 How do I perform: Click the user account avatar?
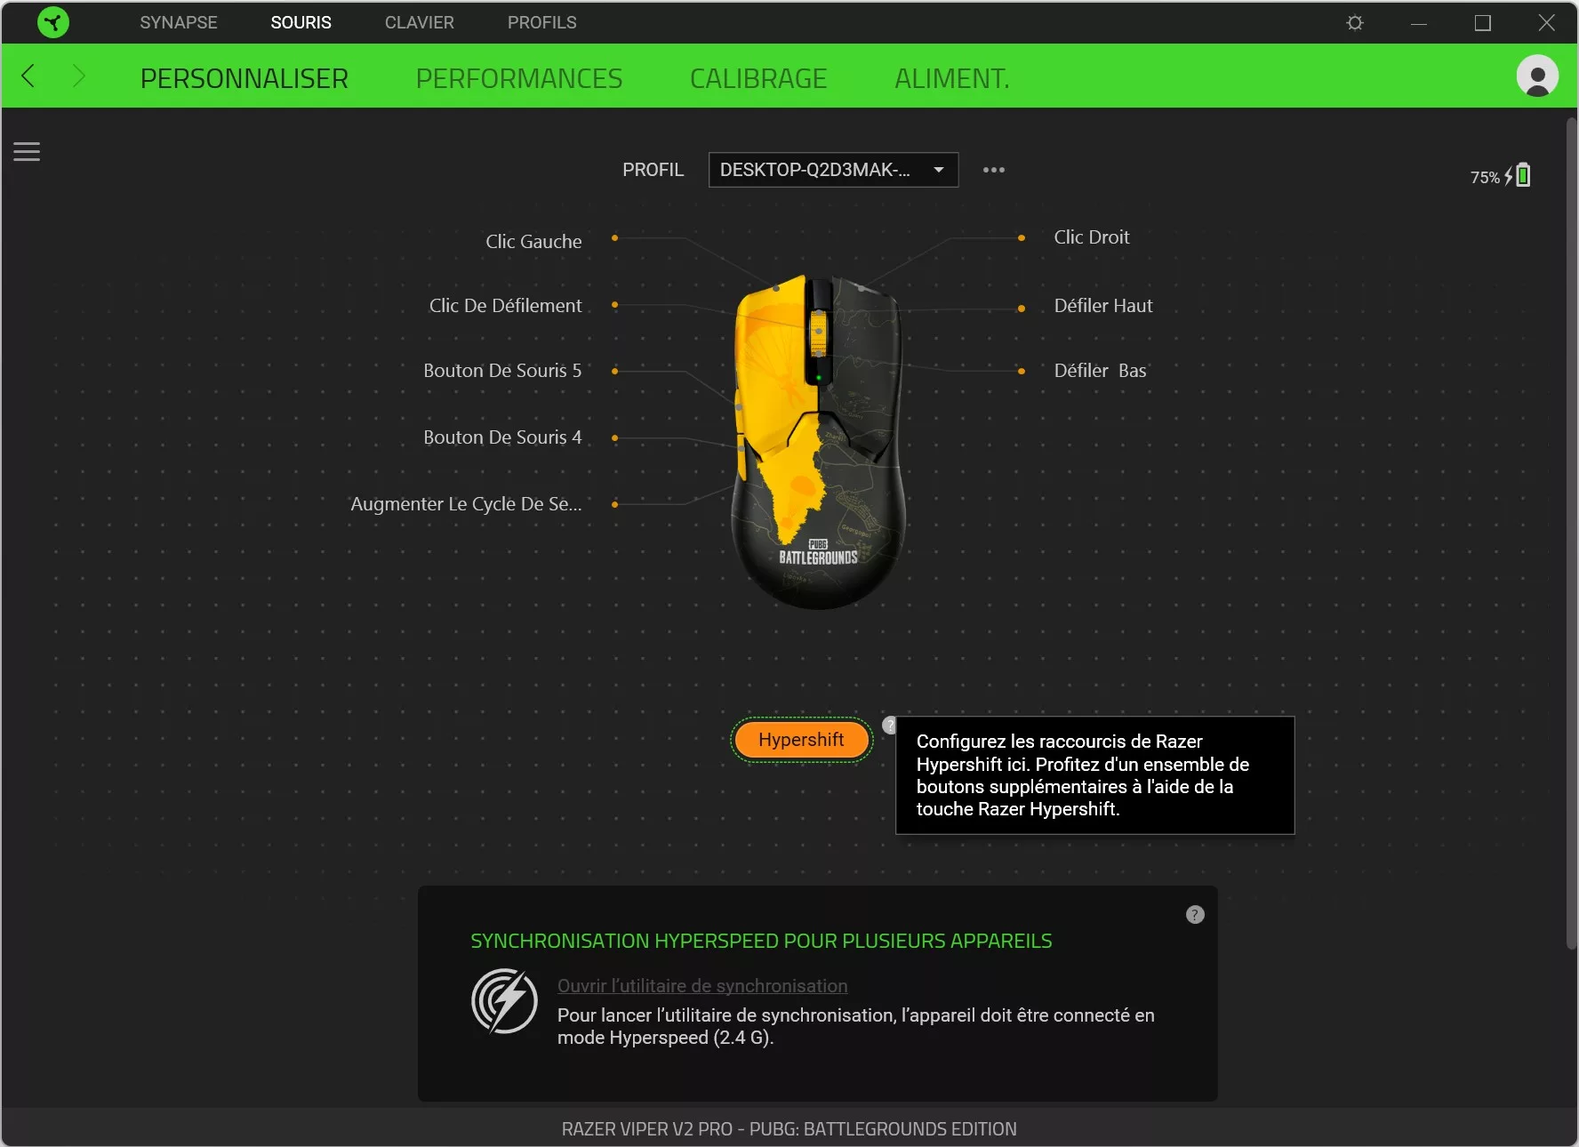[1538, 76]
